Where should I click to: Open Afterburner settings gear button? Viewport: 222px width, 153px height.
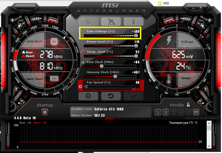pos(88,96)
